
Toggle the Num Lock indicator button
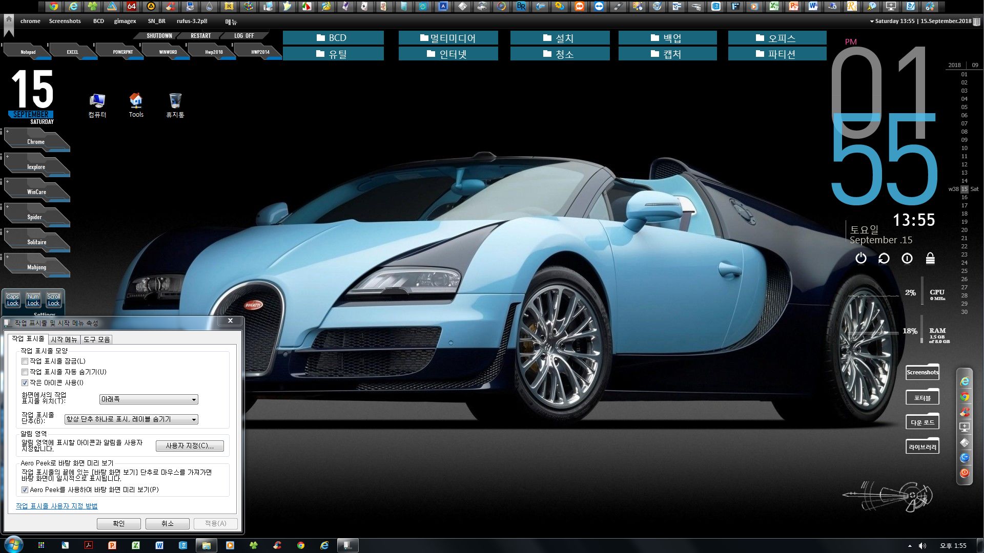(x=33, y=300)
